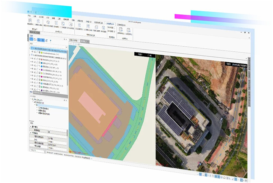Open the first menu in the ribbon menu bar

(x=30, y=15)
